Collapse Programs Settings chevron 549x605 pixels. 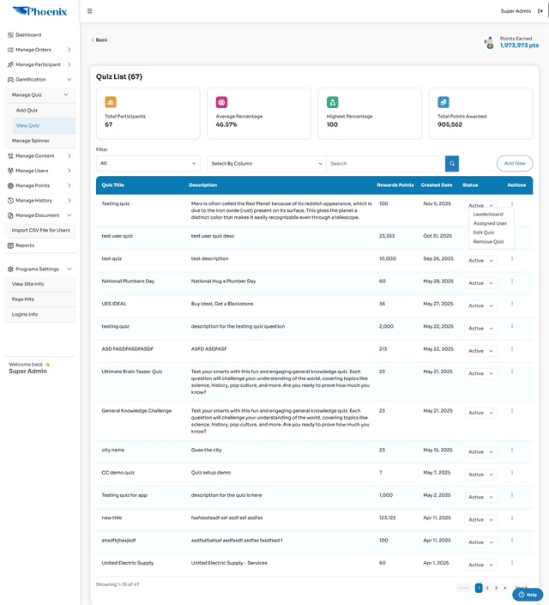[69, 269]
